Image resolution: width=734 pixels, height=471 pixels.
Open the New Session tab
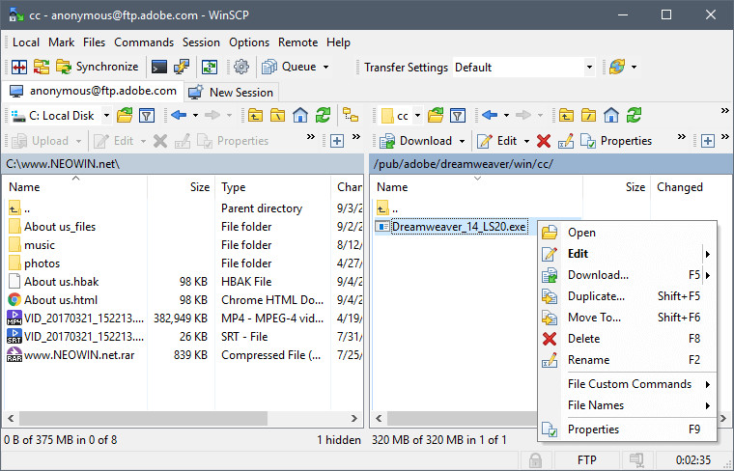(x=231, y=92)
